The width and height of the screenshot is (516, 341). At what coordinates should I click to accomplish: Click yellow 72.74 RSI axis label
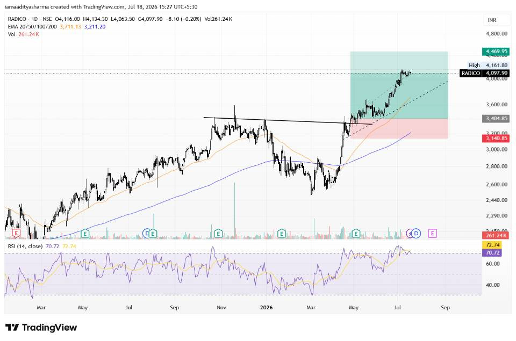(492, 245)
